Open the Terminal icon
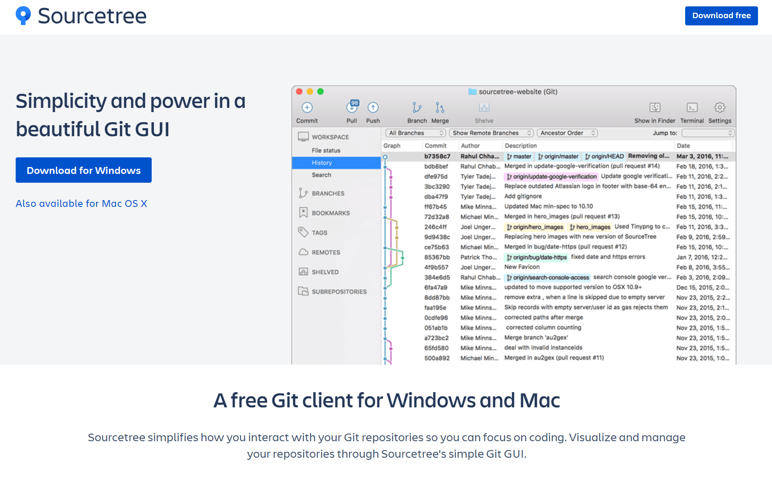This screenshot has width=772, height=478. click(x=692, y=107)
